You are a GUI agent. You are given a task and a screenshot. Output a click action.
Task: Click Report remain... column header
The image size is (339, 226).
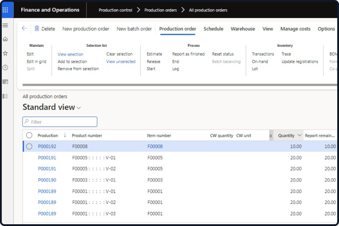point(320,136)
